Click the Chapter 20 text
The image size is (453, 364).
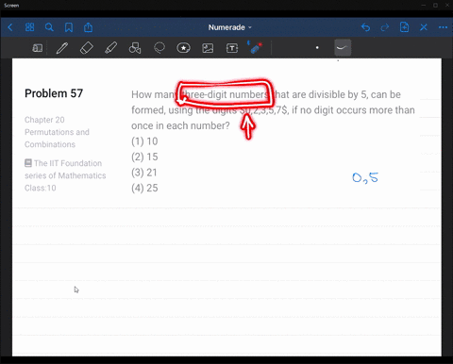(44, 120)
